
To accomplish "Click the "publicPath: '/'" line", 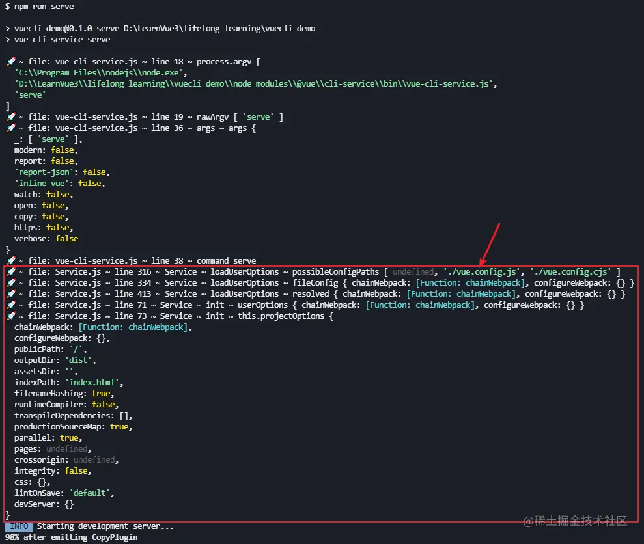I will (x=51, y=349).
